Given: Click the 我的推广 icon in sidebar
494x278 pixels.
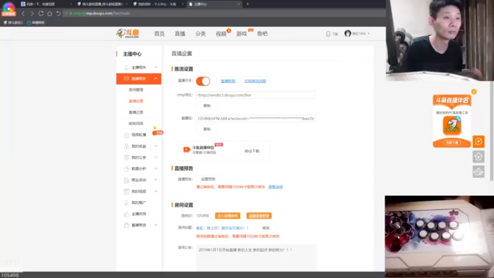Looking at the screenshot, I should click(x=127, y=203).
